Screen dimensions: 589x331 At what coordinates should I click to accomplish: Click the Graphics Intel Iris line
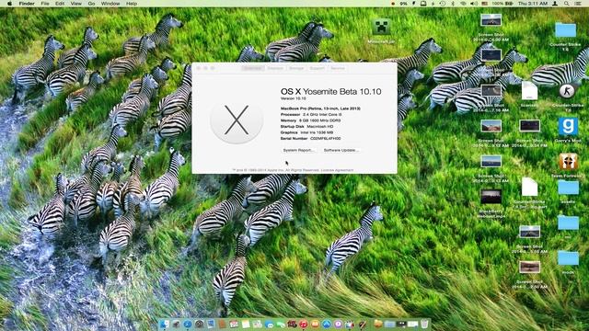click(x=306, y=132)
